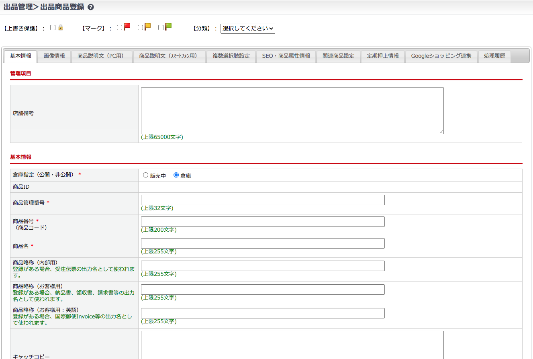Enable the 上書き保護 checkbox
533x359 pixels.
point(53,28)
